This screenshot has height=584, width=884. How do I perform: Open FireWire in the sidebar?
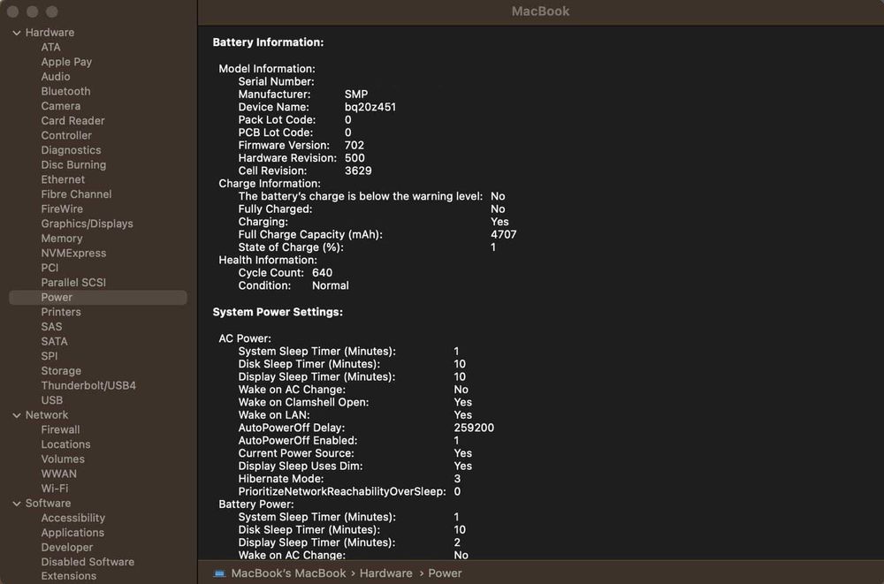pyautogui.click(x=62, y=209)
